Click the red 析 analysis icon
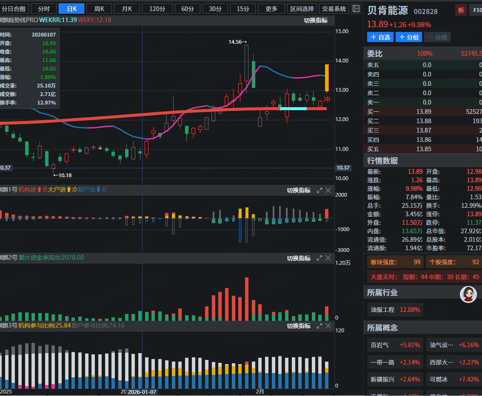This screenshot has height=396, width=482. [x=461, y=11]
